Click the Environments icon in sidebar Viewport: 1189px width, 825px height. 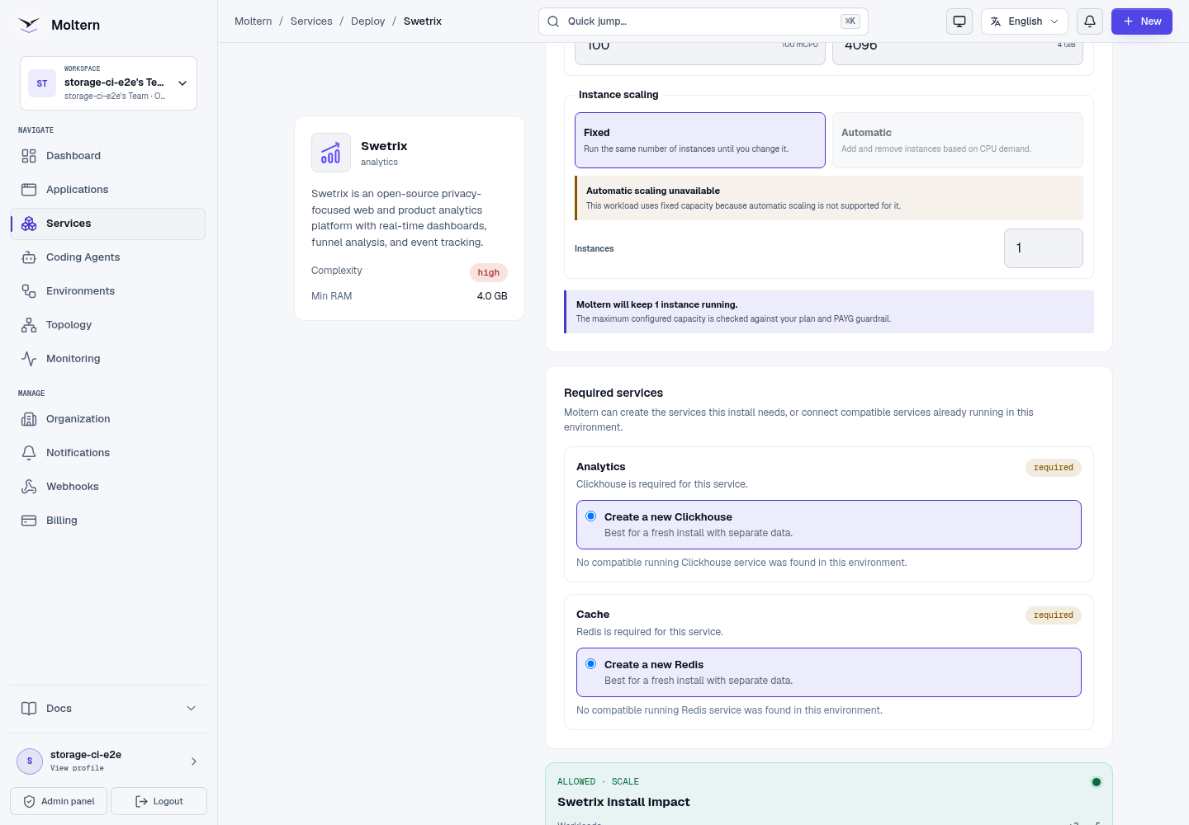point(29,291)
